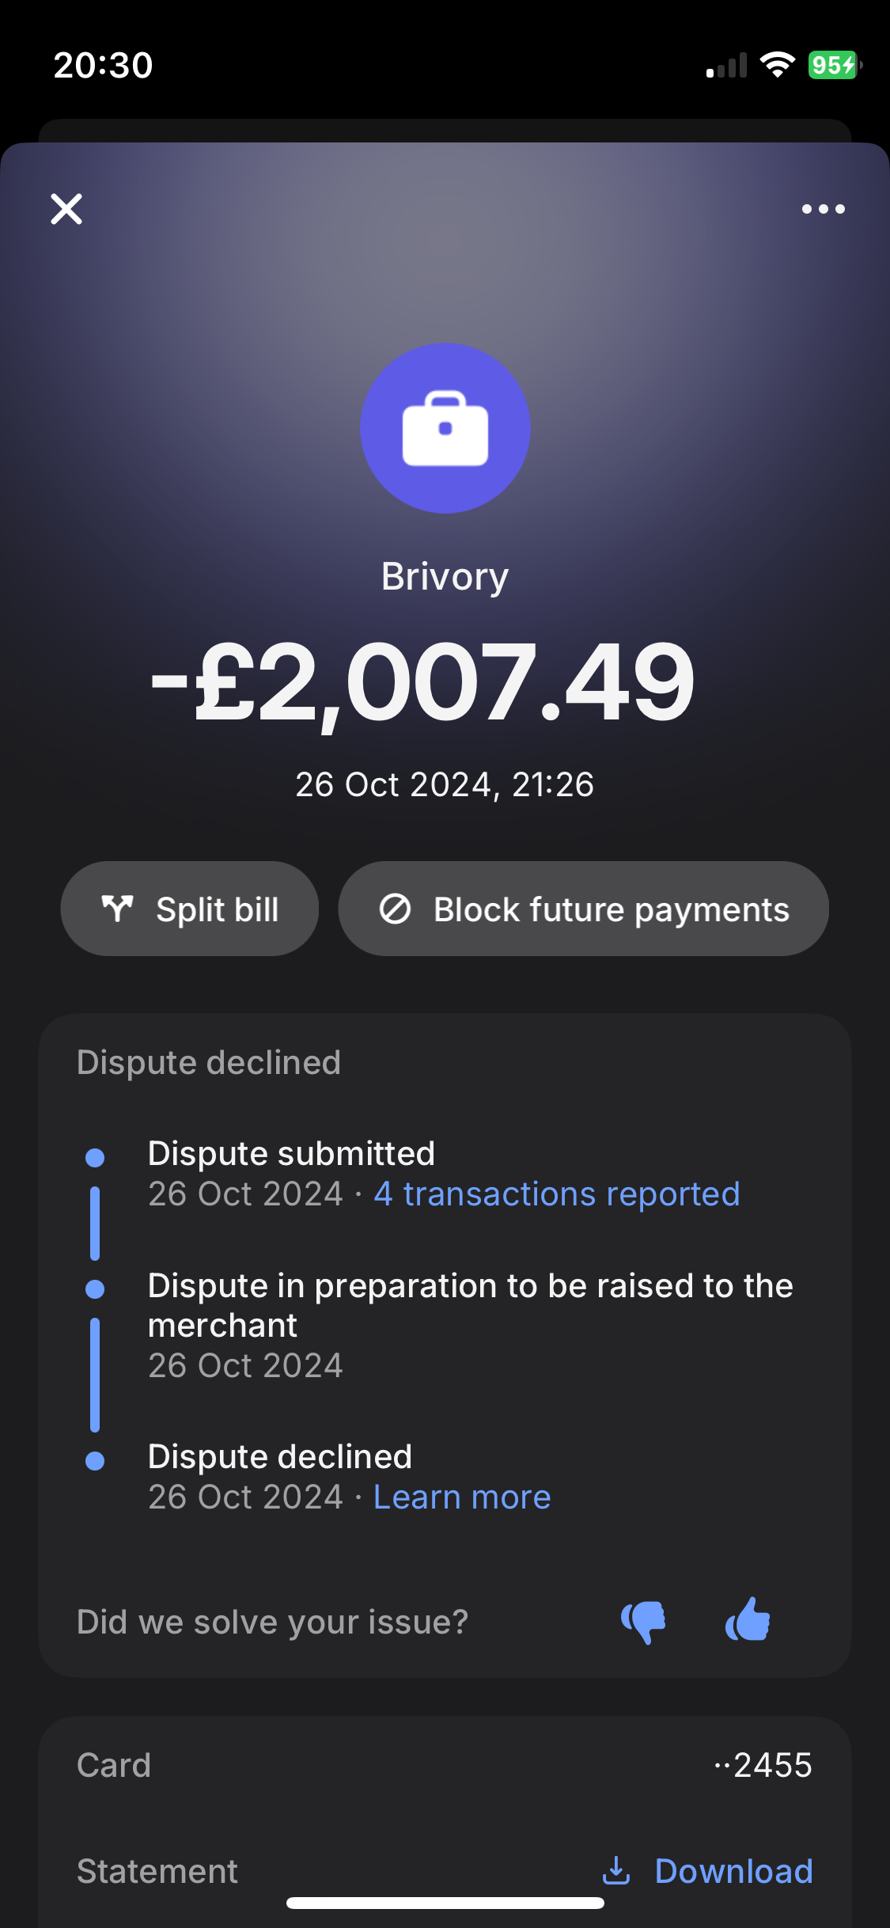Tap the Brivory merchant name
The height and width of the screenshot is (1928, 890).
click(445, 576)
